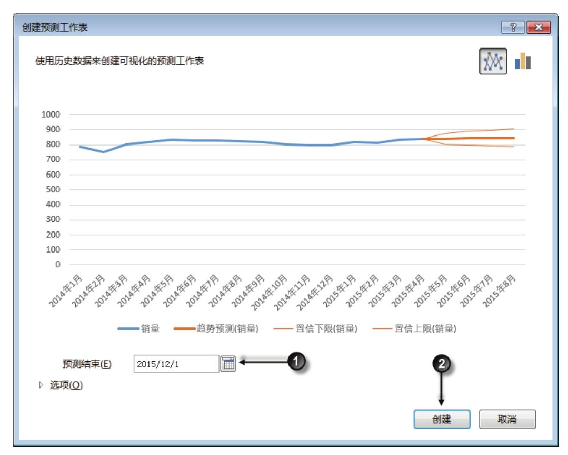
Task: Switch to the column chart icon
Action: 523,62
